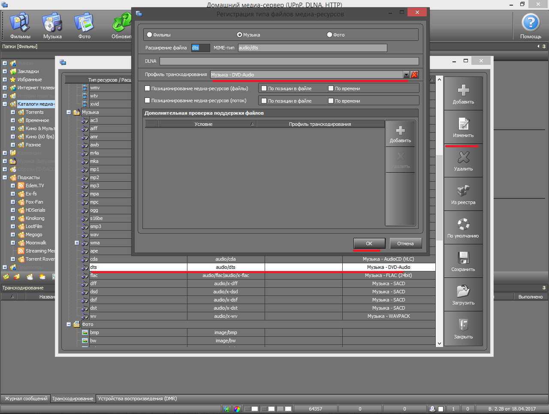Confirm dialog with OK button

pos(369,244)
